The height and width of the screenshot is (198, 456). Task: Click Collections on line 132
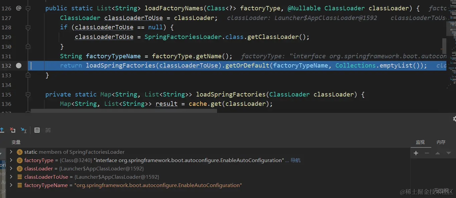point(356,66)
